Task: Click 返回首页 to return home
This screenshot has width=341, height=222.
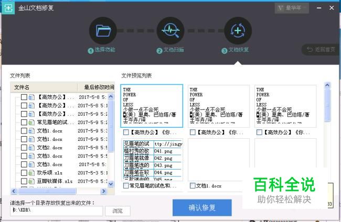Action: pyautogui.click(x=321, y=50)
